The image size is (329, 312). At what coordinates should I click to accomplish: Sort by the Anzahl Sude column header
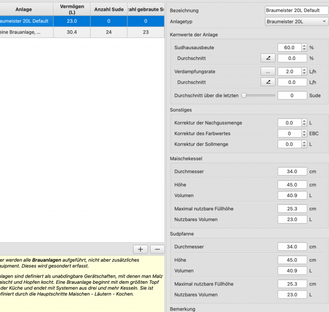pos(108,9)
